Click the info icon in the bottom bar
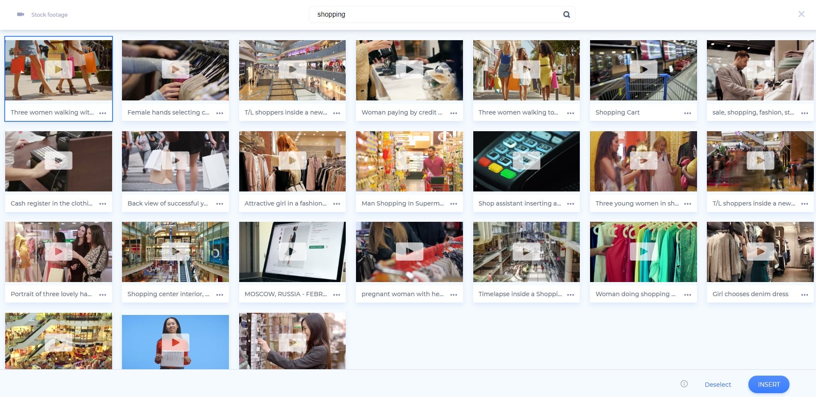Screen dimensions: 816x397 click(684, 384)
